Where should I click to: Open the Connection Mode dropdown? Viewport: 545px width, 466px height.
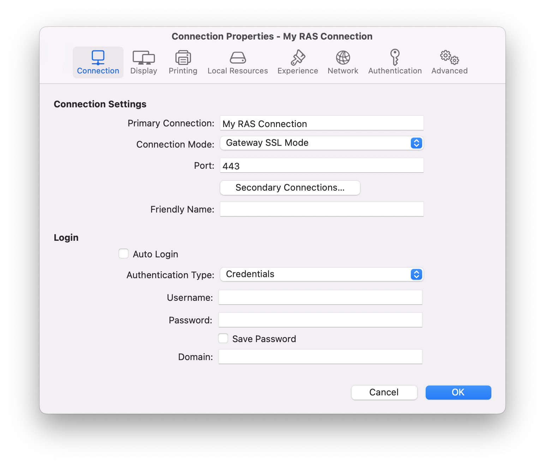point(322,143)
